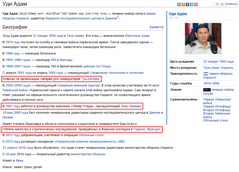Open Ядерного исследовательского центра в Димоне link
The width and height of the screenshot is (239, 172).
point(81,18)
